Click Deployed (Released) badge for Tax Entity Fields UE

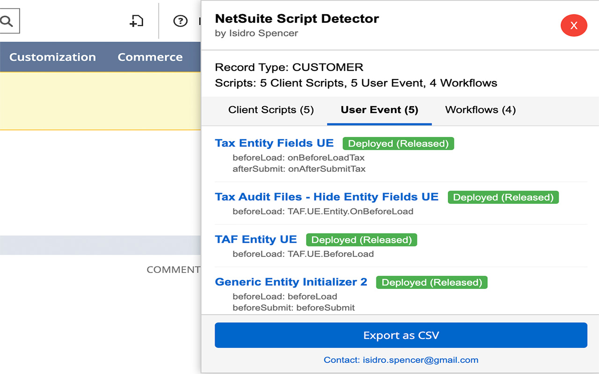[x=398, y=144]
